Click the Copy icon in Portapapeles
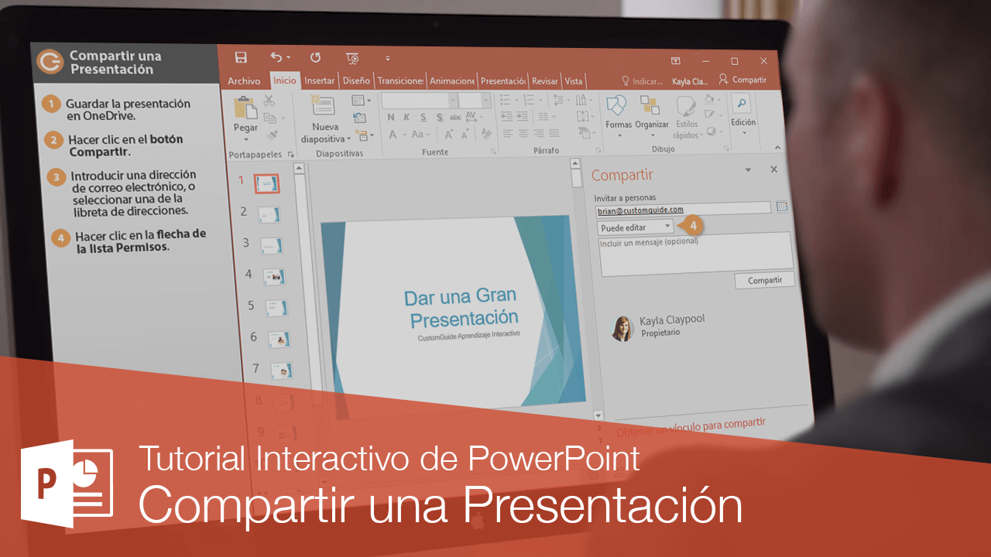This screenshot has width=991, height=557. [x=269, y=118]
